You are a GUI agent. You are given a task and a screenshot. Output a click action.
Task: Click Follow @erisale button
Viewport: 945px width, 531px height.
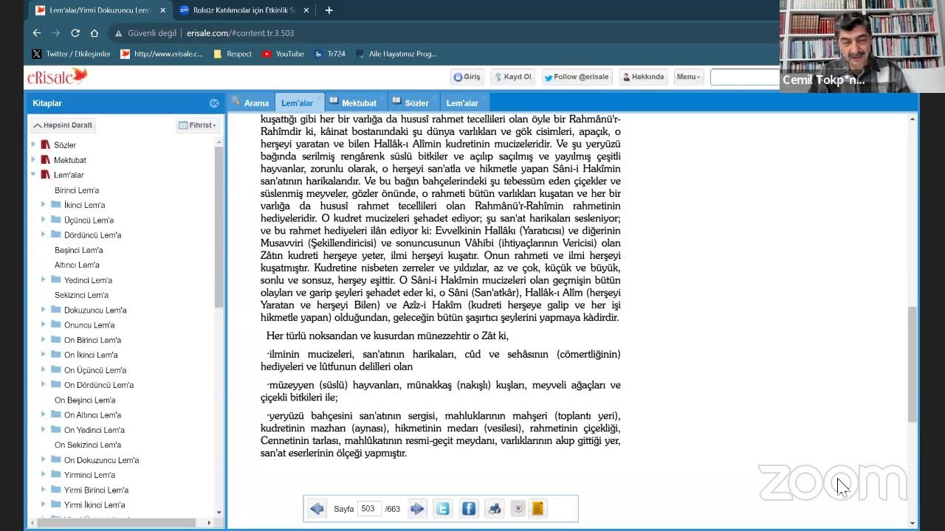pos(577,77)
